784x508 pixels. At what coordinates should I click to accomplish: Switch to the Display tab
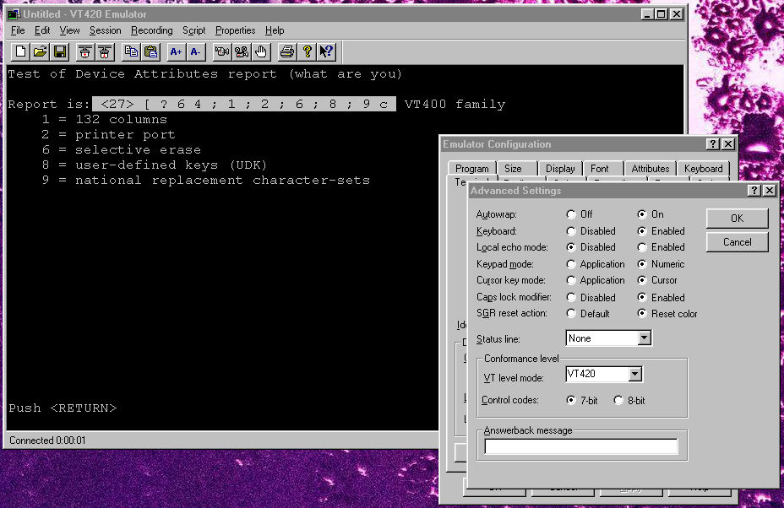(x=560, y=168)
